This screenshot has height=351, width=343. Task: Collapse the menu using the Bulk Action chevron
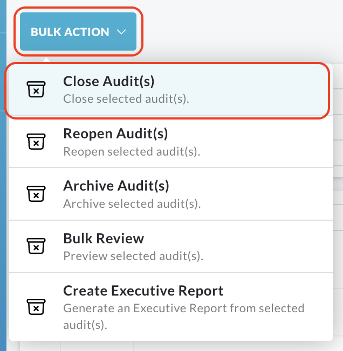coord(121,32)
